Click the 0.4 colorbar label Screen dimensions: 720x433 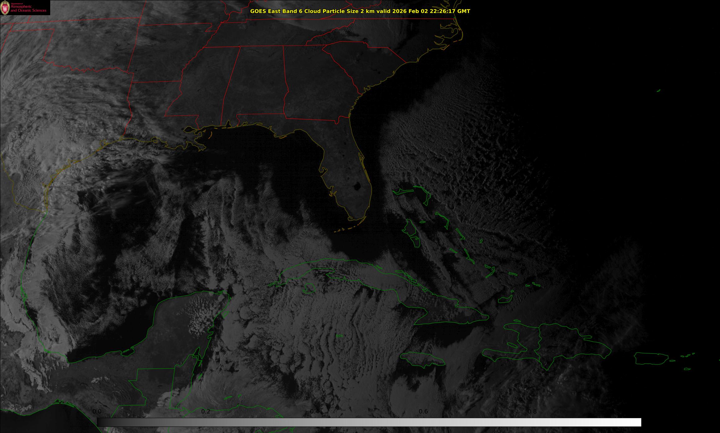click(315, 412)
